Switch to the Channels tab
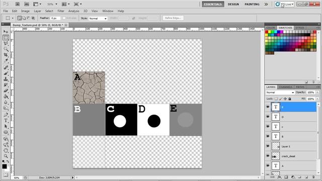The height and width of the screenshot is (181, 322). (x=286, y=87)
